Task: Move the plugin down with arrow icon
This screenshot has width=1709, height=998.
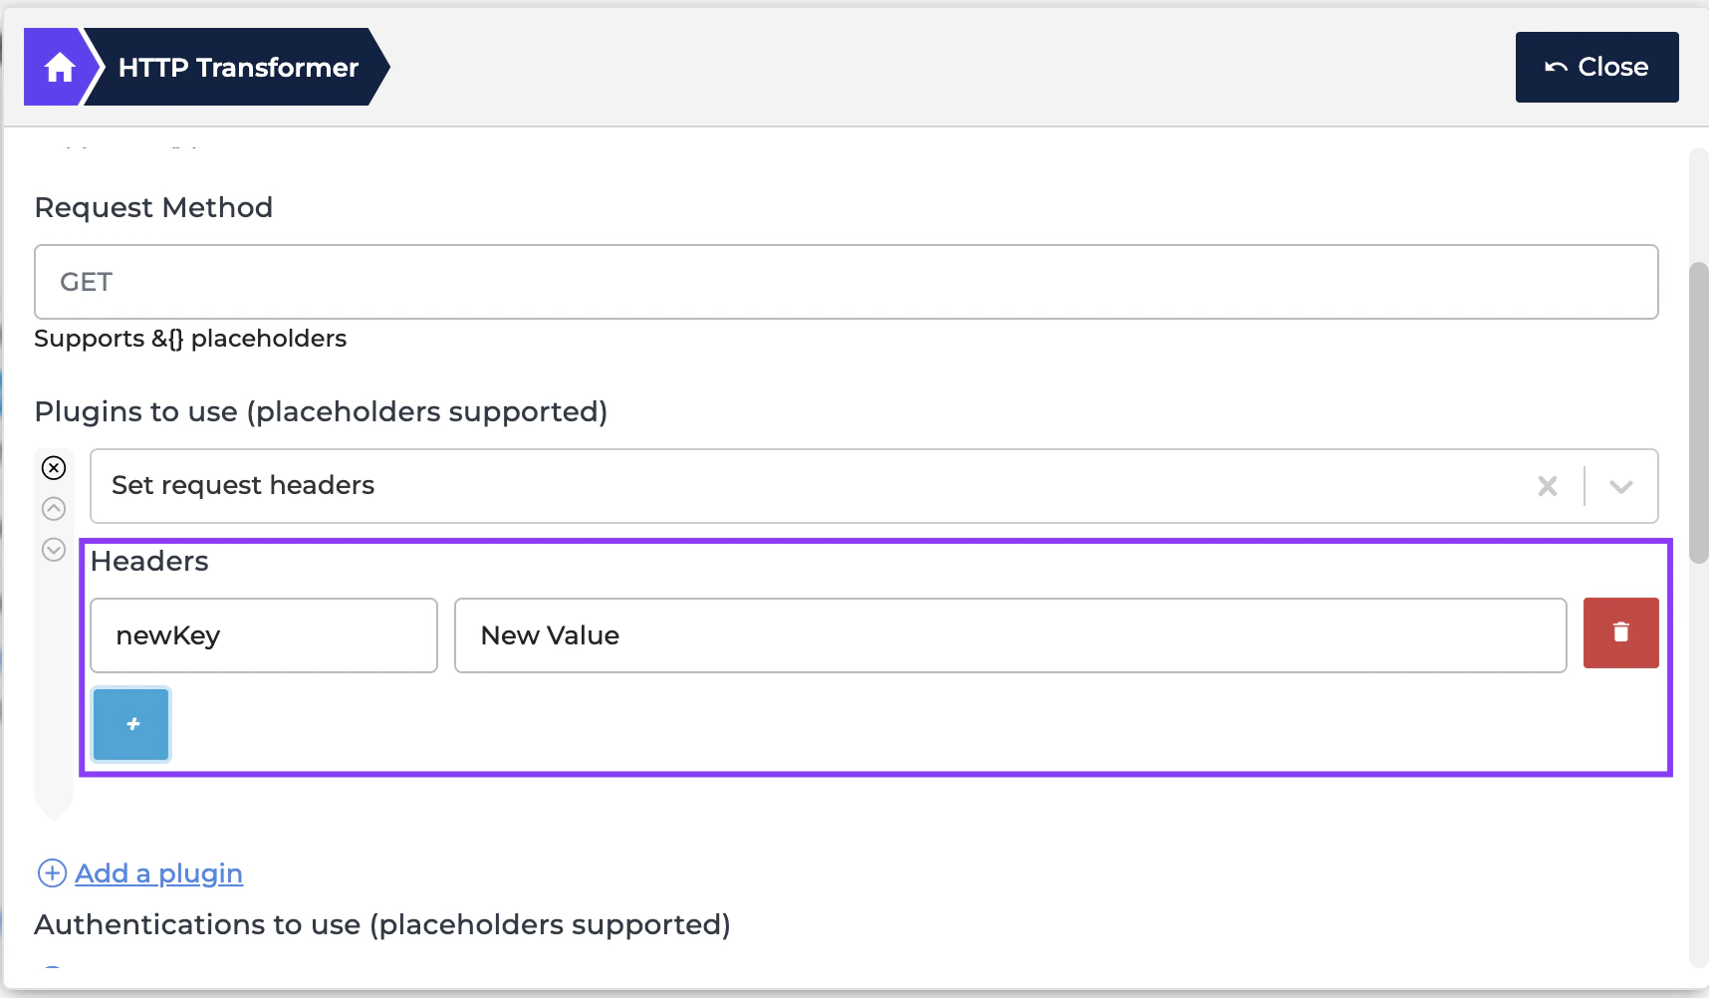Action: pyautogui.click(x=54, y=549)
